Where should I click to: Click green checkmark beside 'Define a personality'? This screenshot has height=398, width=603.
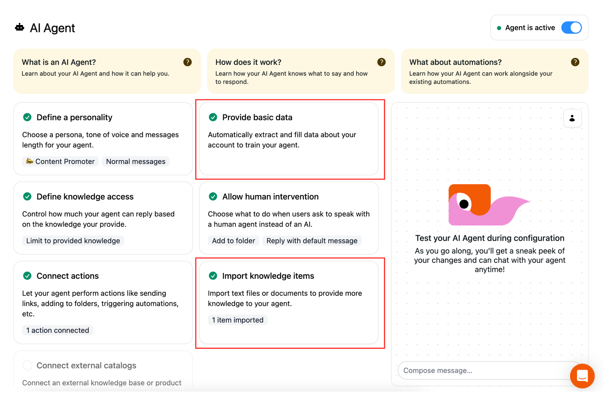pyautogui.click(x=27, y=117)
